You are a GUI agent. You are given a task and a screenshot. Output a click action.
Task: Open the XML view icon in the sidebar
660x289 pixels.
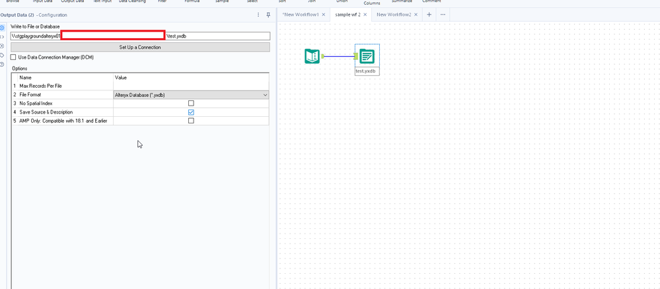3,36
